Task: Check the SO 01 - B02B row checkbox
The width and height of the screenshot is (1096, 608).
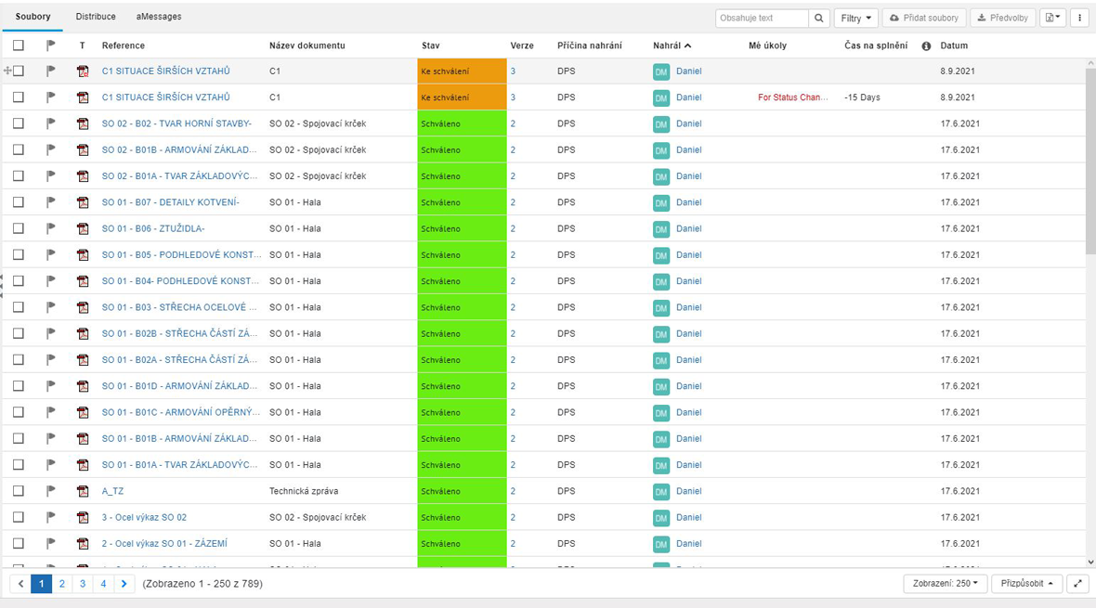Action: tap(19, 333)
